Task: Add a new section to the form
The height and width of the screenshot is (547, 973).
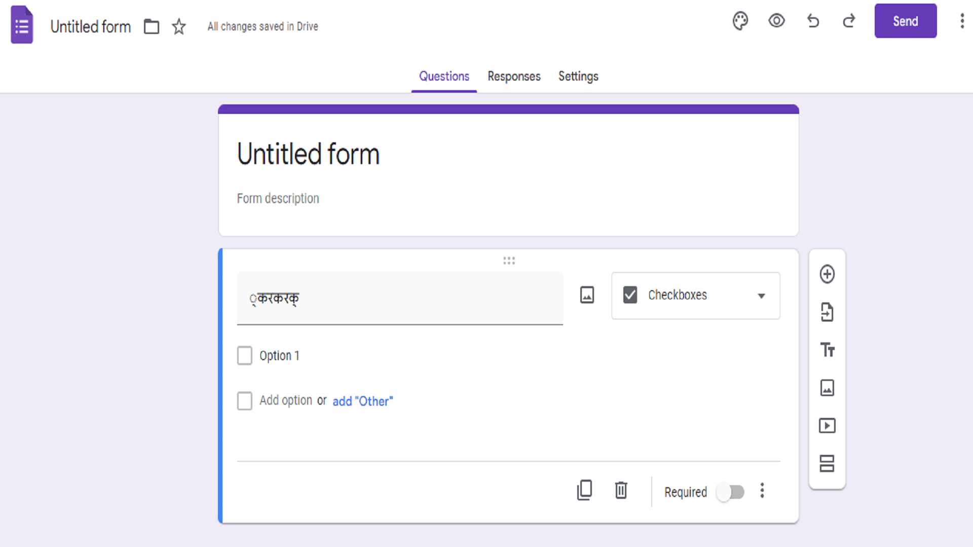Action: pos(827,463)
